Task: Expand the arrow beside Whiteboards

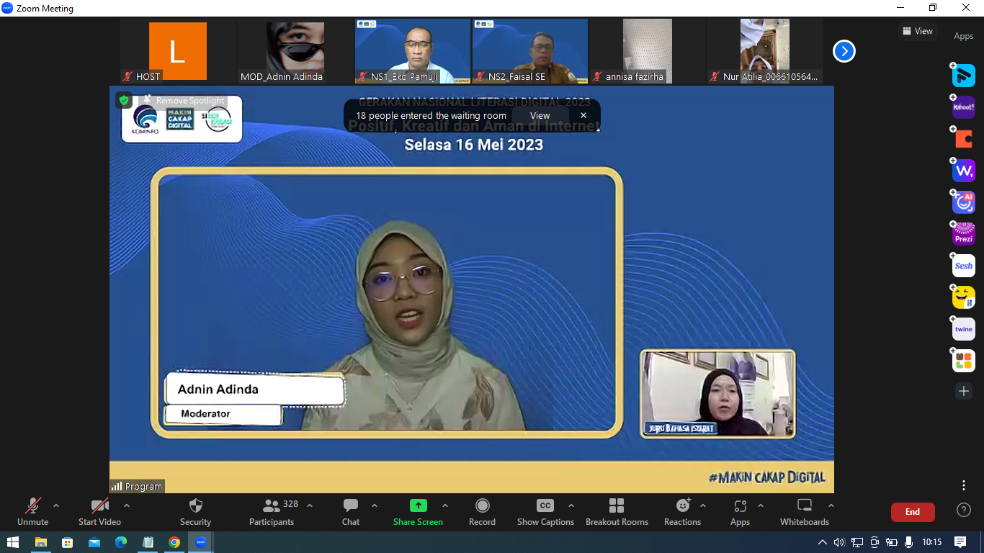Action: click(831, 505)
